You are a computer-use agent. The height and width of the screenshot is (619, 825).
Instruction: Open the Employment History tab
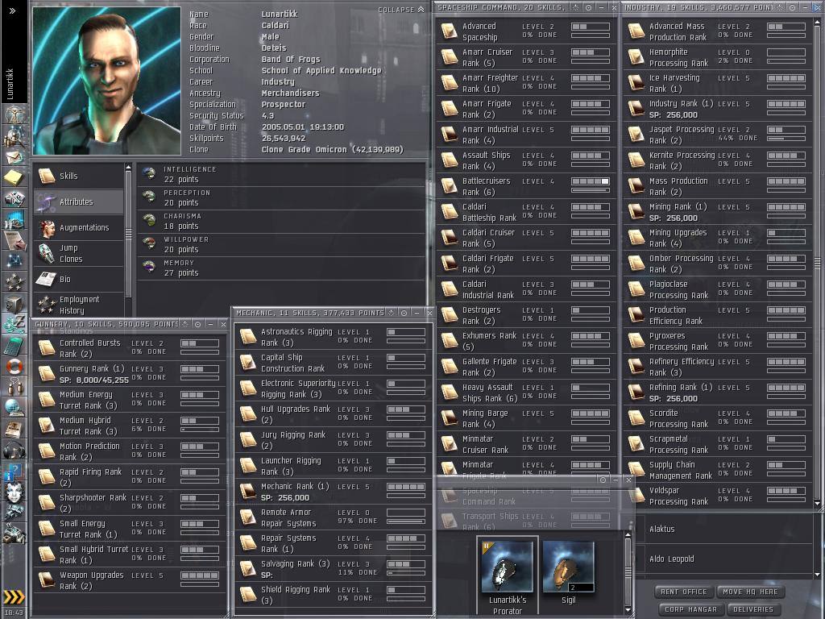tap(79, 304)
